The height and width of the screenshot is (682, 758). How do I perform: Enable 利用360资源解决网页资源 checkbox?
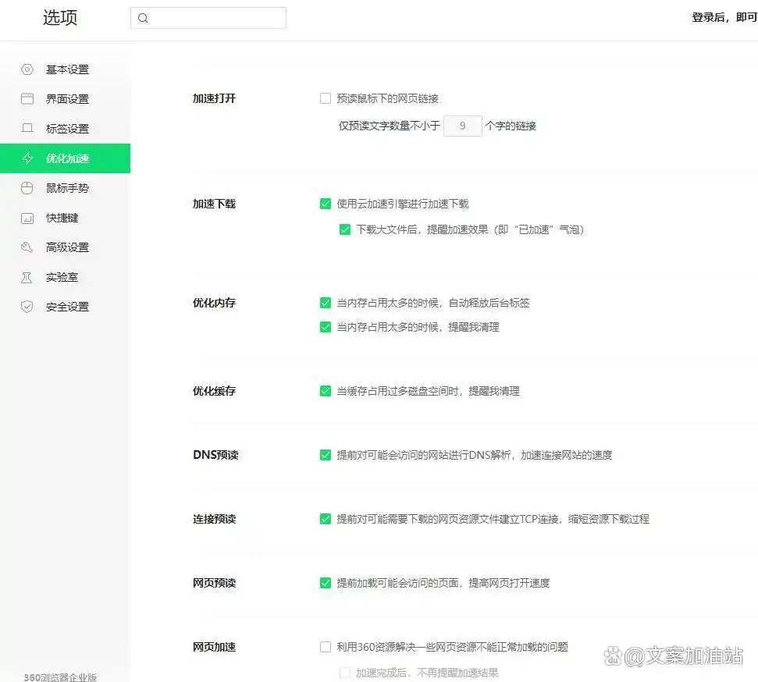click(326, 647)
